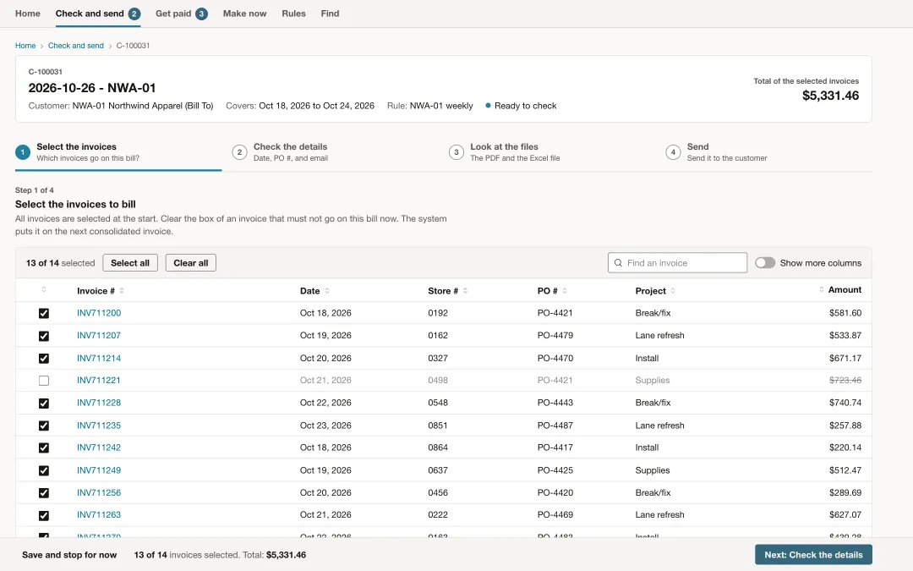Uncheck the box for INV711200
This screenshot has height=571, width=913.
click(44, 314)
